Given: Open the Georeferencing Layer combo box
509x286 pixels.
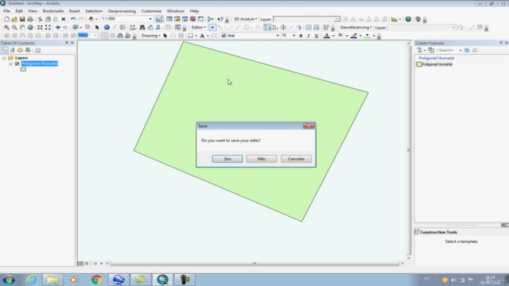Looking at the screenshot, I should click(x=422, y=28).
